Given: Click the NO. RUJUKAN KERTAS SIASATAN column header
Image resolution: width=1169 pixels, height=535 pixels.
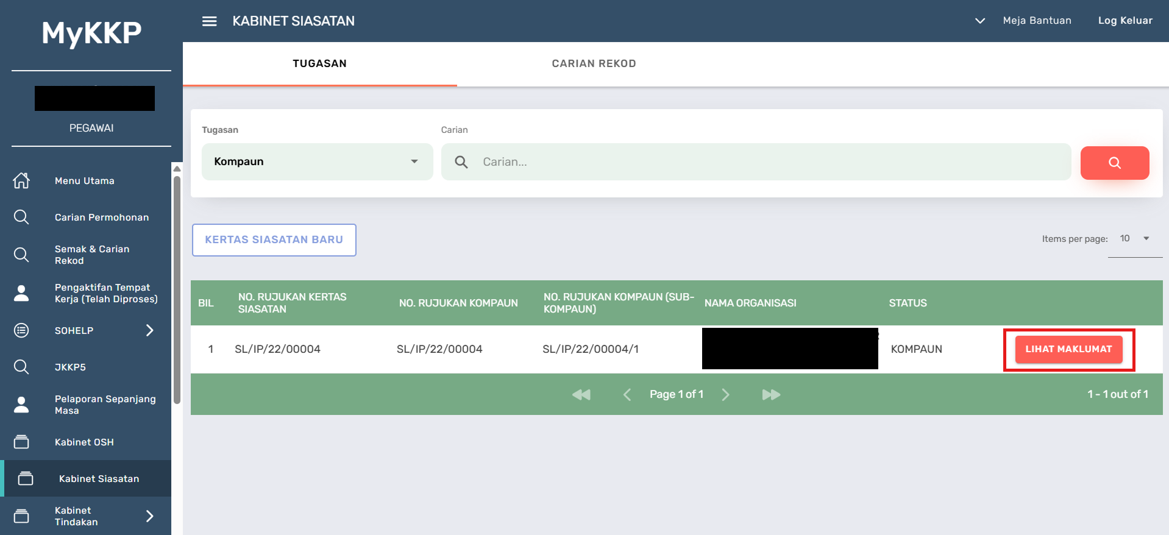Looking at the screenshot, I should (x=292, y=303).
